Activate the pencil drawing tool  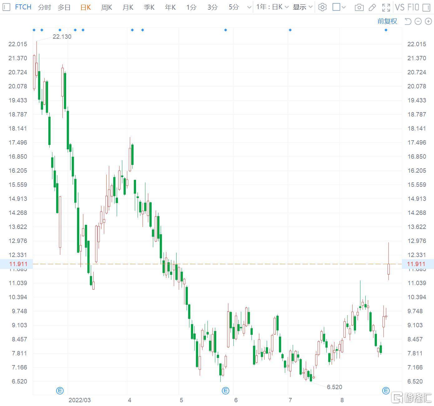(372, 7)
